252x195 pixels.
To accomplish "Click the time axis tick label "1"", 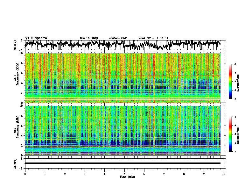I will [45, 174].
